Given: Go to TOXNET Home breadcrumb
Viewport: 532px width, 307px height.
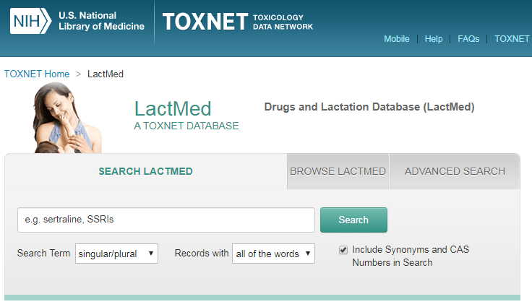Looking at the screenshot, I should click(37, 74).
